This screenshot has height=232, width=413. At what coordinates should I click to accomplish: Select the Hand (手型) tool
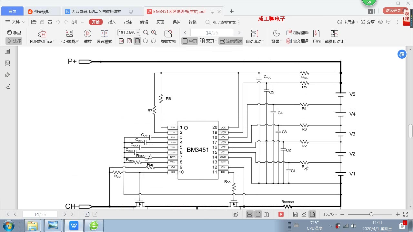(14, 33)
